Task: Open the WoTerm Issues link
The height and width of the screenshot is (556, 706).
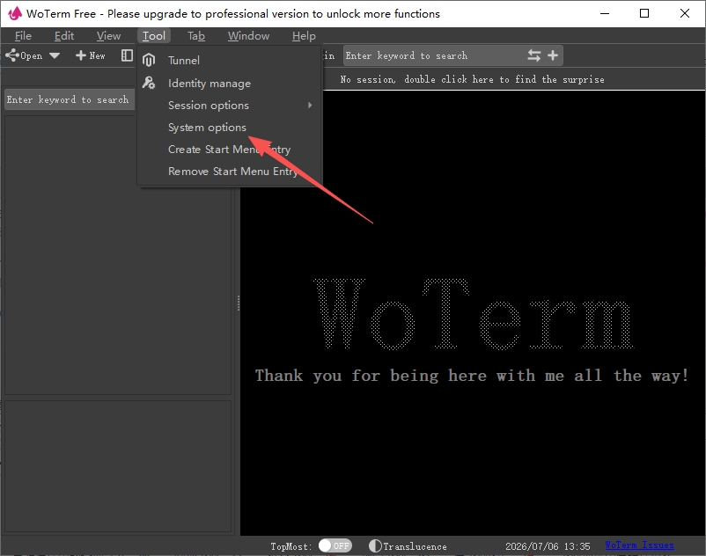Action: (639, 545)
